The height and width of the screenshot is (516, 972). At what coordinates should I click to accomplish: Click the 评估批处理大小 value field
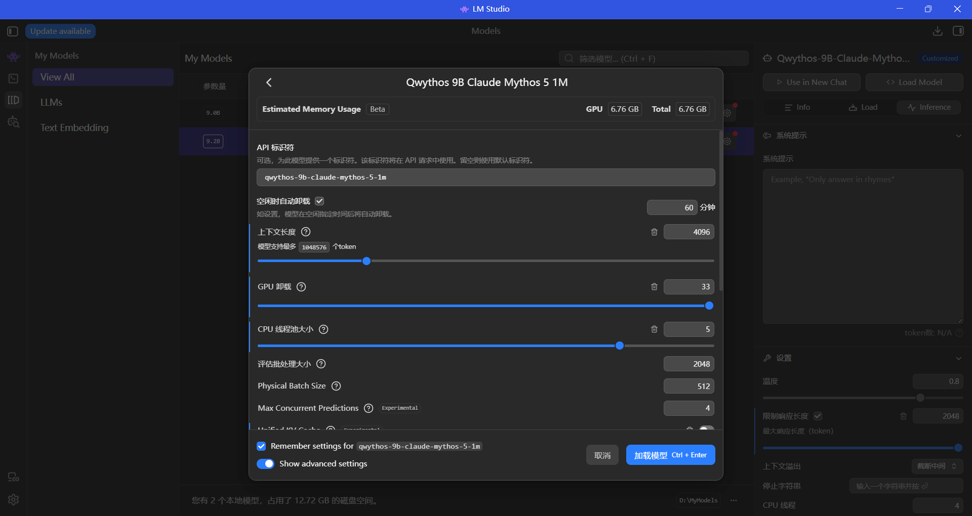tap(688, 364)
